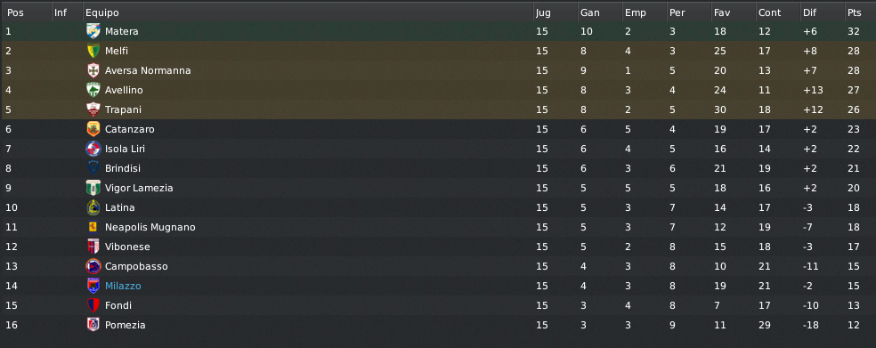Click the Aversa Normanna crest icon

tap(93, 70)
